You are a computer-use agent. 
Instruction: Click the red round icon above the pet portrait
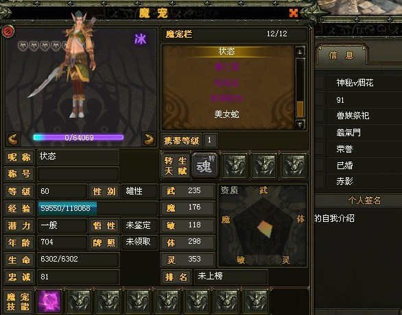8,32
